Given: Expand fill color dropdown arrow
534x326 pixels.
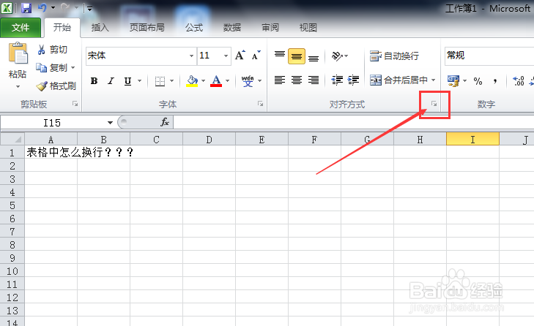Looking at the screenshot, I should 204,81.
